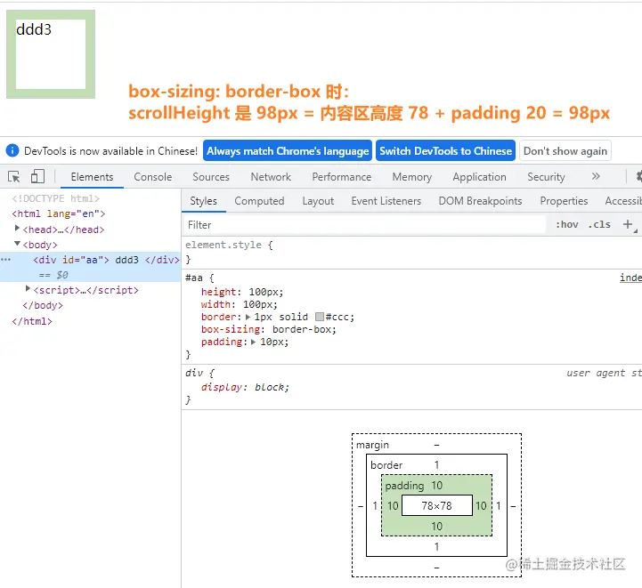Screen dimensions: 642x588
Task: Open the Sources tab
Action: (x=211, y=177)
